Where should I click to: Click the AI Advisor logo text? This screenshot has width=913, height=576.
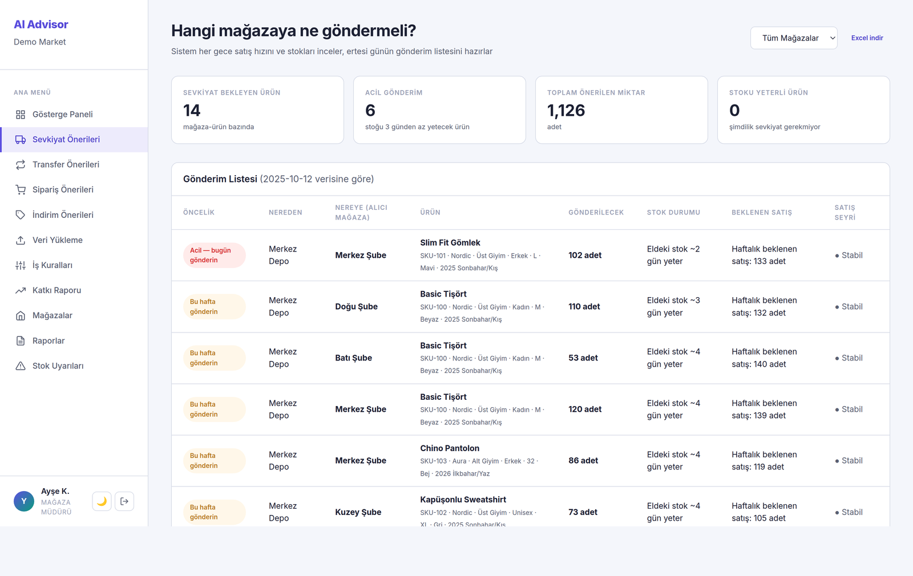pyautogui.click(x=41, y=25)
